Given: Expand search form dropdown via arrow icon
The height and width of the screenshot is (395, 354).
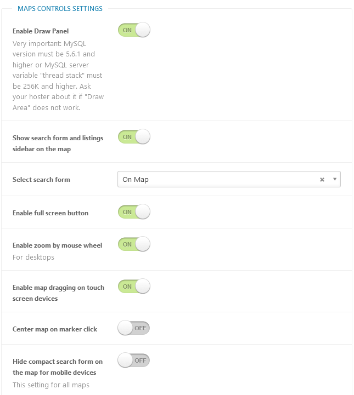Looking at the screenshot, I should point(335,179).
